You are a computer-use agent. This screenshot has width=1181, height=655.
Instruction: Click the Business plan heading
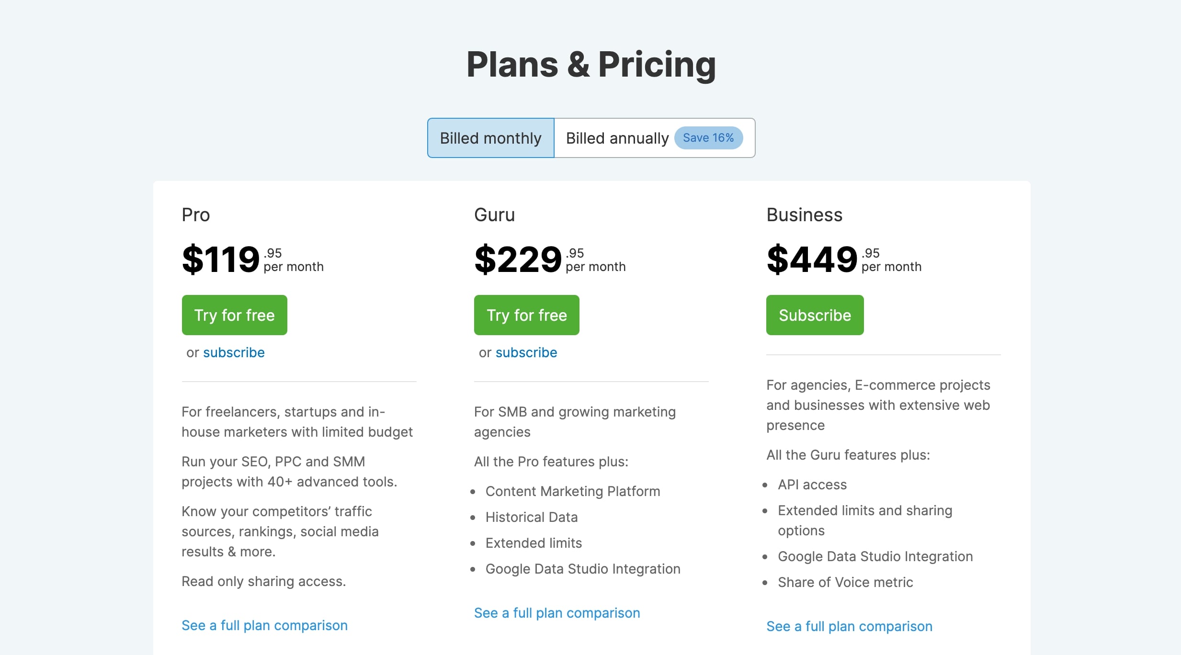coord(804,215)
